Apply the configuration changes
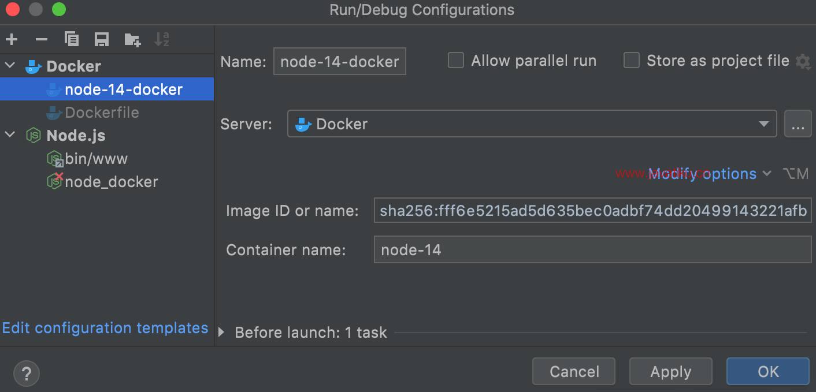 [x=671, y=372]
